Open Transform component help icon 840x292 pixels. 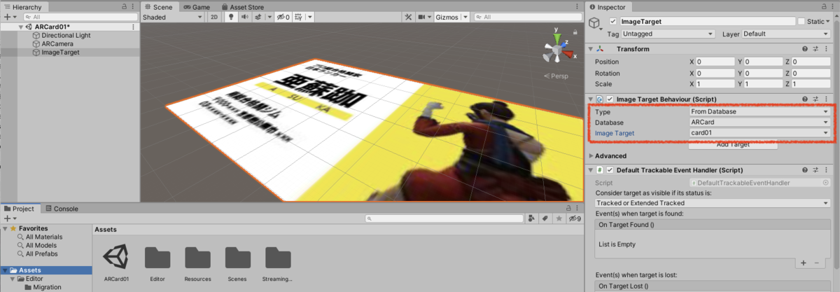[x=806, y=48]
